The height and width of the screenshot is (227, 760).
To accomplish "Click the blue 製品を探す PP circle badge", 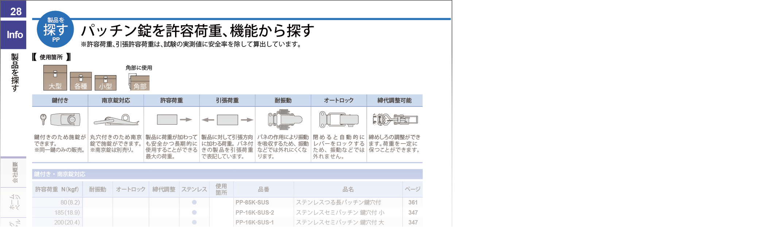I will coord(55,29).
